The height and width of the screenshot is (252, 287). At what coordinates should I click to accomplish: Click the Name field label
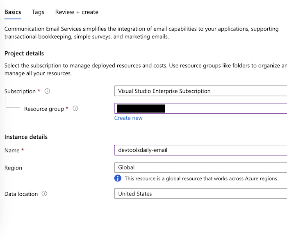[12, 150]
